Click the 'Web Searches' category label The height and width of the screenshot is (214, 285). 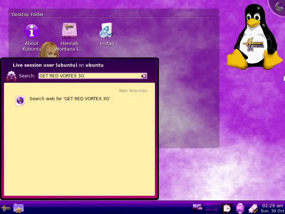click(x=133, y=91)
